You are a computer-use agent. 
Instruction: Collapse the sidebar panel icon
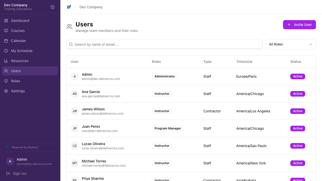[53, 7]
